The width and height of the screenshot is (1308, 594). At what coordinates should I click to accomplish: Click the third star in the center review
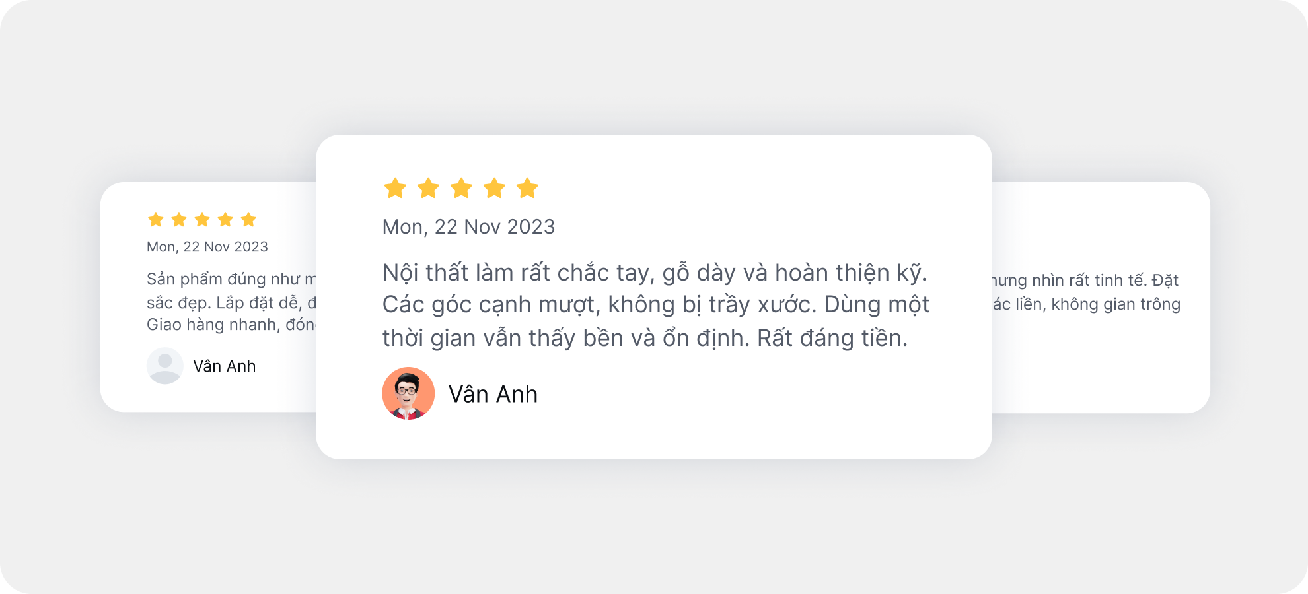click(461, 189)
